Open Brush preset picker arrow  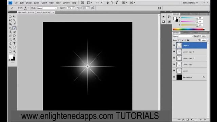coord(28,8)
